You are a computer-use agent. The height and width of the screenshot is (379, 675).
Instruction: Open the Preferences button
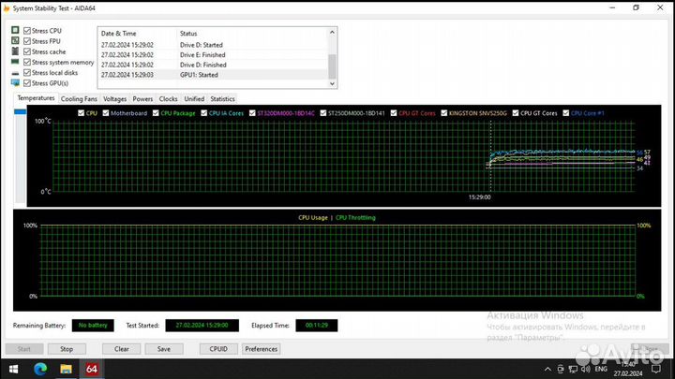point(261,349)
